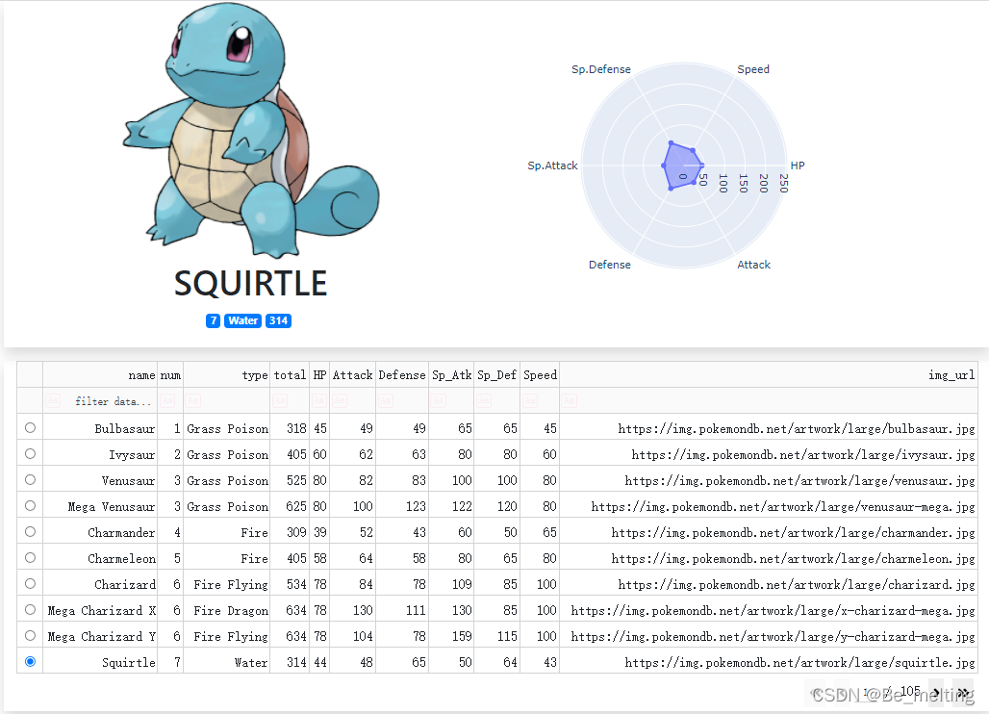The width and height of the screenshot is (989, 714).
Task: Toggle case sensitivity for Defense filter
Action: point(386,400)
